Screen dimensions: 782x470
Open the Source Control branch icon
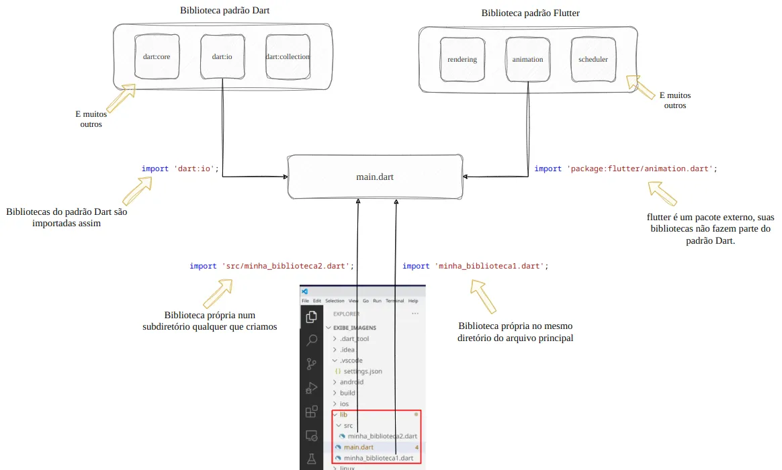click(x=312, y=365)
